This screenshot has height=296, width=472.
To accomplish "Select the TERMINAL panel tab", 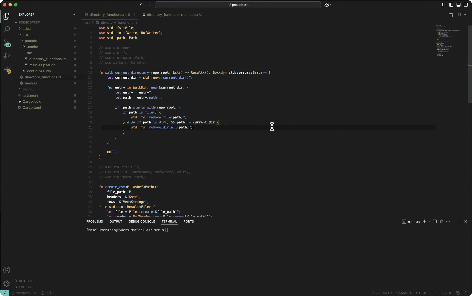I will [169, 221].
